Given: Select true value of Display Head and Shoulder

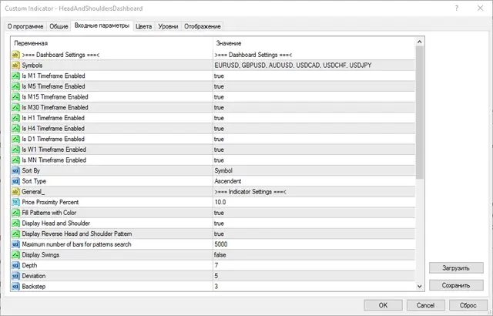Looking at the screenshot, I should [x=219, y=224].
